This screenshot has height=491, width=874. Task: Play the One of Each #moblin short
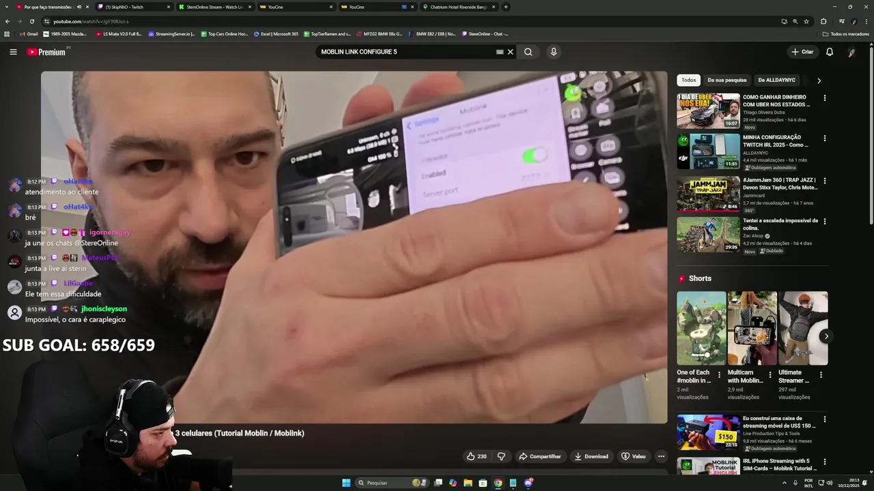pos(701,328)
